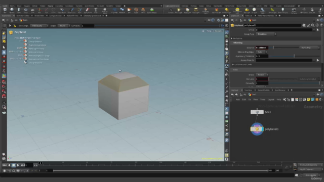Open the Group Type Primitives dropdown
This screenshot has height=182, width=324.
pos(266,34)
